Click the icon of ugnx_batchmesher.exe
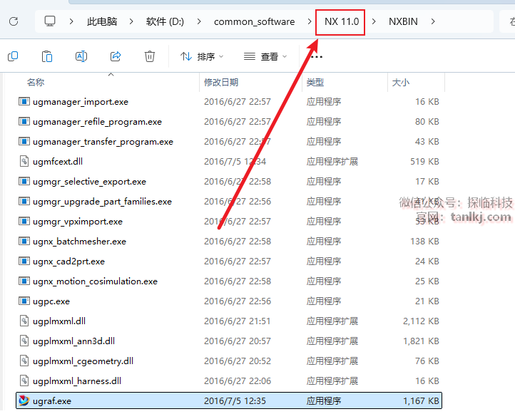This screenshot has width=515, height=414. [24, 242]
